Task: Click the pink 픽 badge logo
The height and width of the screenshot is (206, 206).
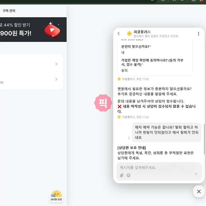Action: point(103,103)
